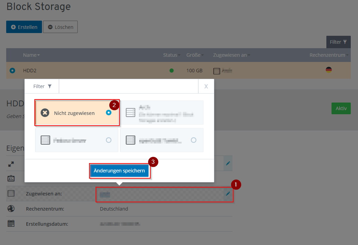Click the green status dot of HDD2
The image size is (358, 245).
point(172,71)
